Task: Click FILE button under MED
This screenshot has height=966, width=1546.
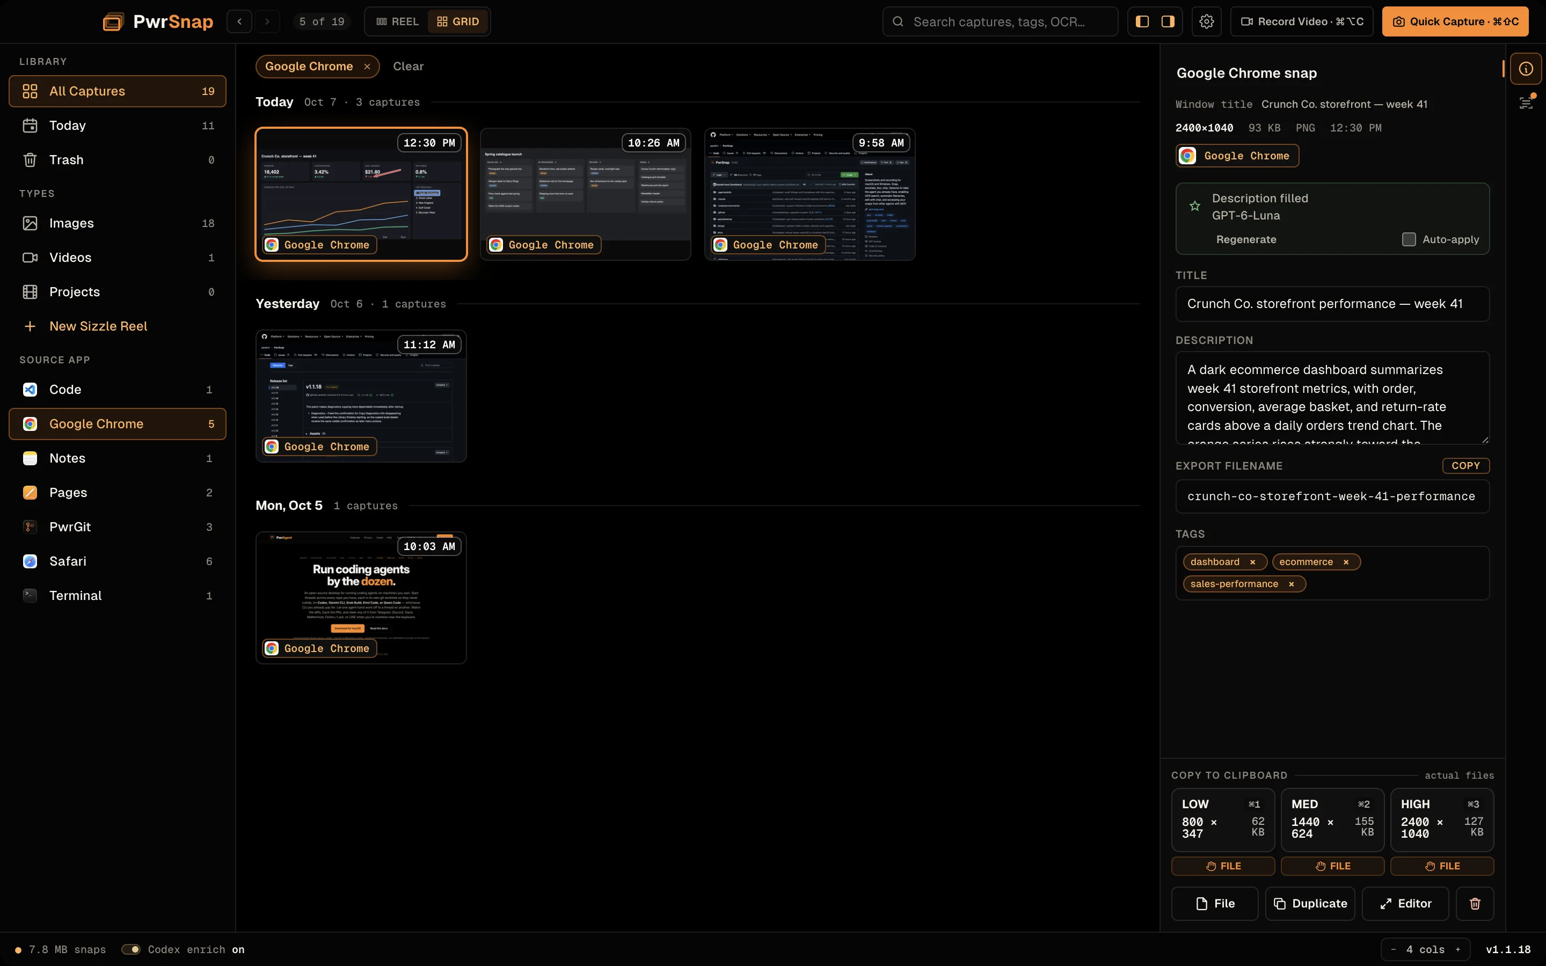Action: click(1332, 866)
